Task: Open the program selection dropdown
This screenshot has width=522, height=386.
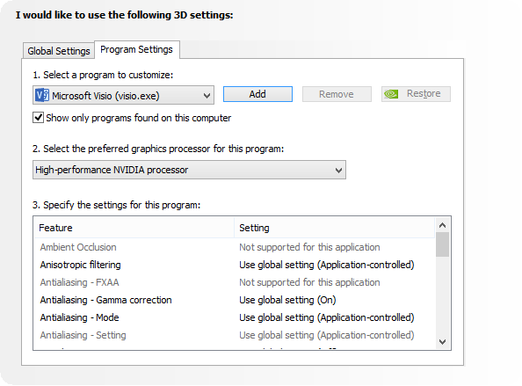Action: tap(123, 95)
